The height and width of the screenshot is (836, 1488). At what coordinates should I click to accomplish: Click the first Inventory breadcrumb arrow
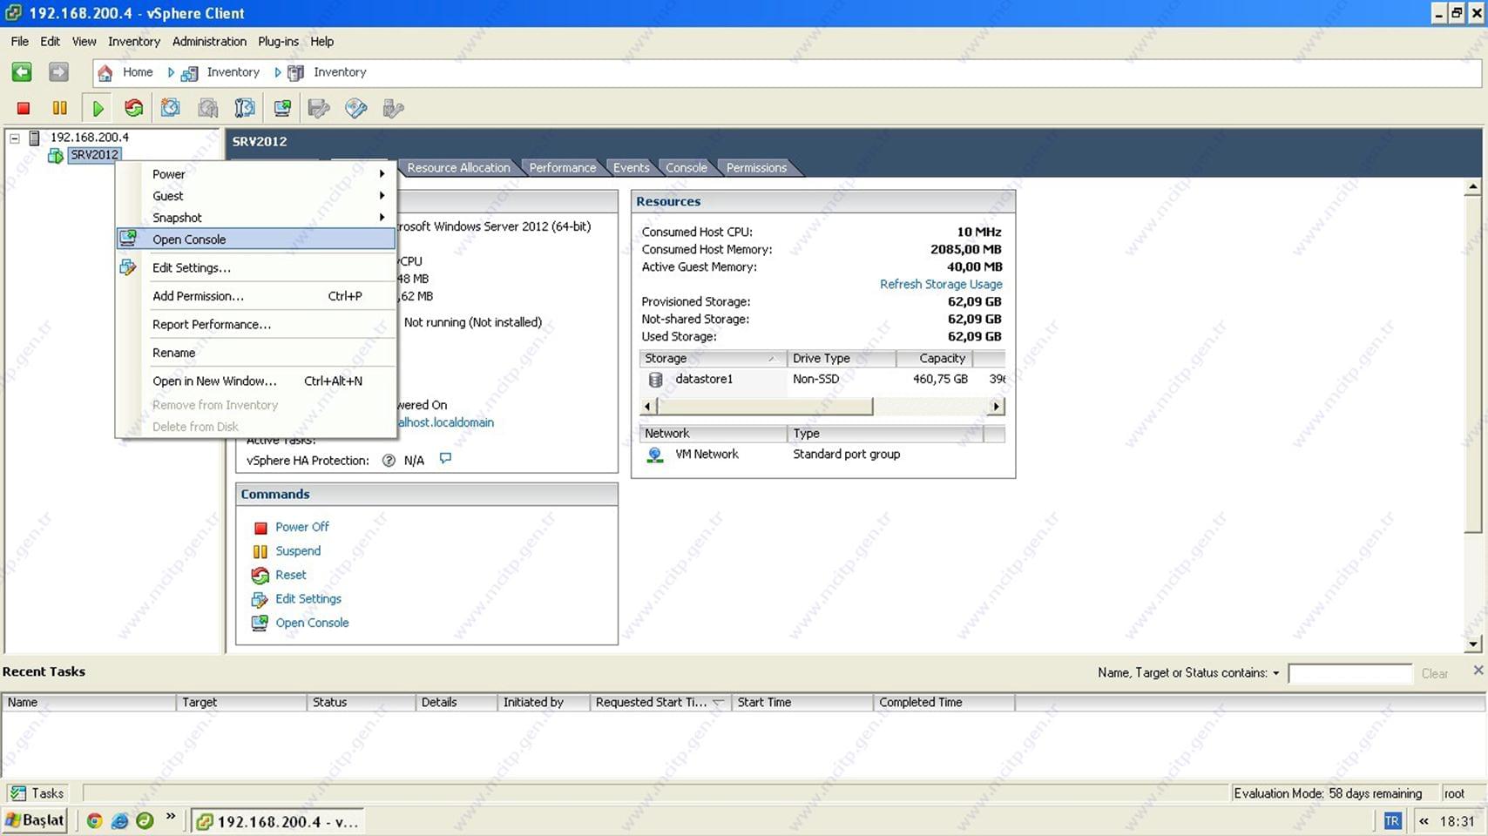[171, 72]
